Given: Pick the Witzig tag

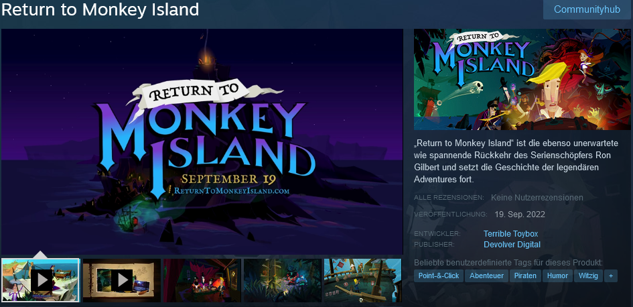Looking at the screenshot, I should [x=588, y=276].
